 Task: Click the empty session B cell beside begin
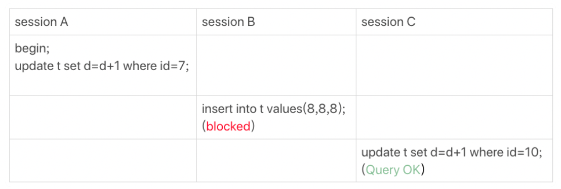pyautogui.click(x=276, y=65)
